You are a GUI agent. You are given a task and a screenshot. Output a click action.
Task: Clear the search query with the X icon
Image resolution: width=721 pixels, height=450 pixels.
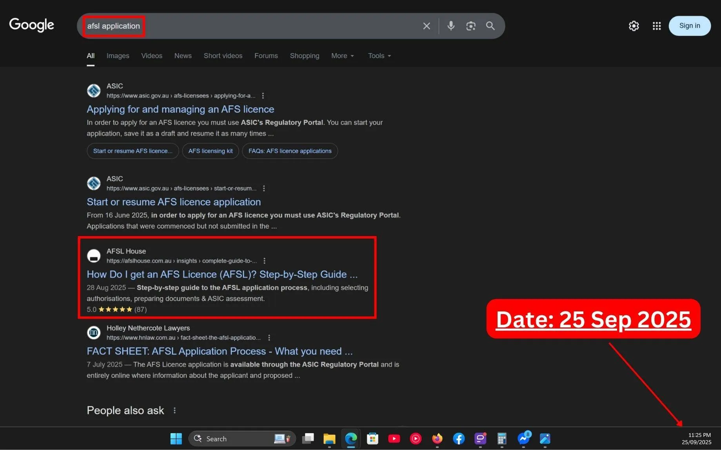point(426,26)
